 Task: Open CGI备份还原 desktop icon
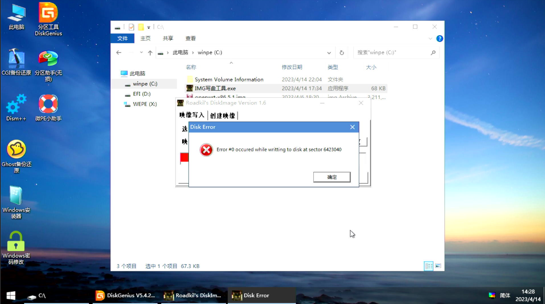tap(16, 62)
